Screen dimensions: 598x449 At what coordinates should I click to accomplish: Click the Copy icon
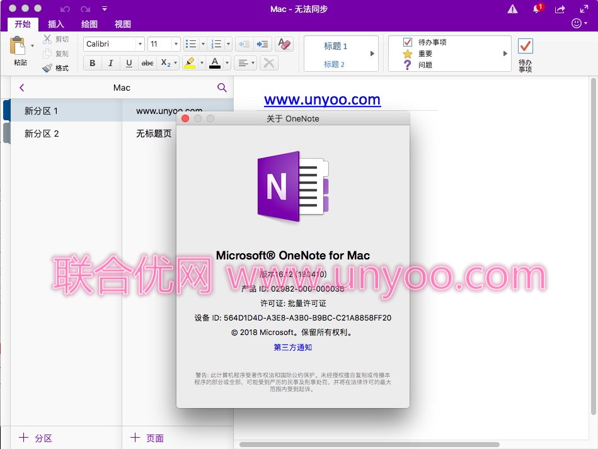47,54
